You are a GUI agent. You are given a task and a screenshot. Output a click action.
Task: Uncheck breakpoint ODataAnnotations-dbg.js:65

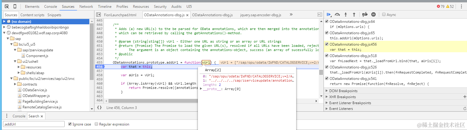327,33
